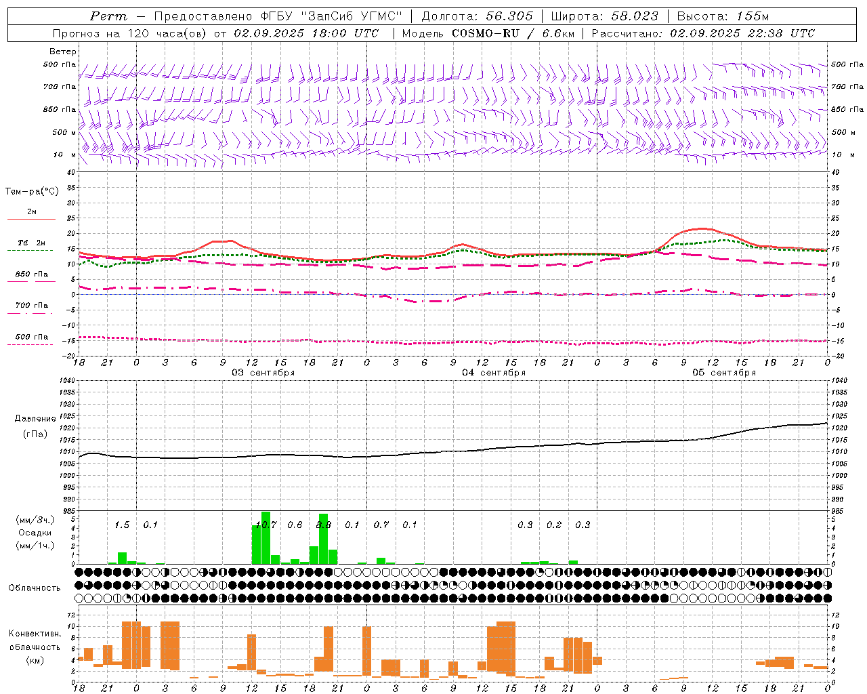
Task: Click the 500 м wind level label on the left
Action: (x=64, y=132)
